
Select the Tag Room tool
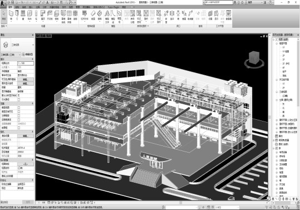coord(139,17)
